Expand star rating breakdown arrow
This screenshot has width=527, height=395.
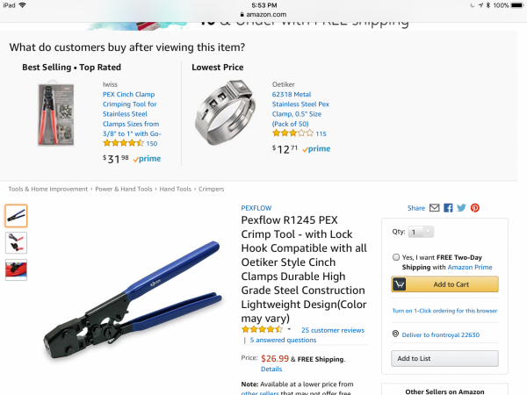(289, 329)
